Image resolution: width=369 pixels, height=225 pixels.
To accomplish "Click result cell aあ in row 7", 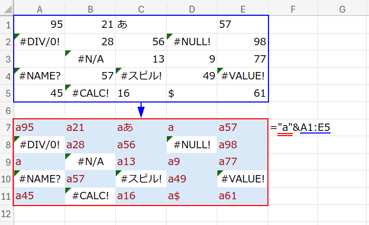I will click(141, 127).
